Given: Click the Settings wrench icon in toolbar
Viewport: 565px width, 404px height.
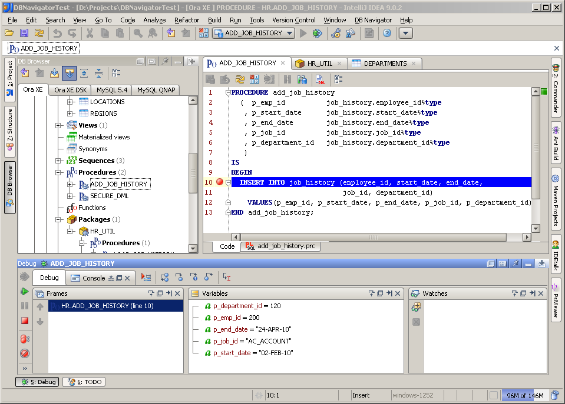Looking at the screenshot, I should (336, 33).
